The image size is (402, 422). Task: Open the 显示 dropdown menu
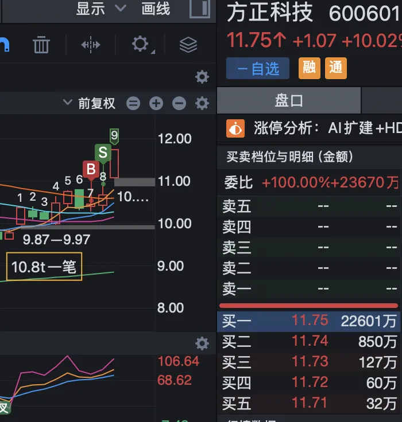(101, 9)
